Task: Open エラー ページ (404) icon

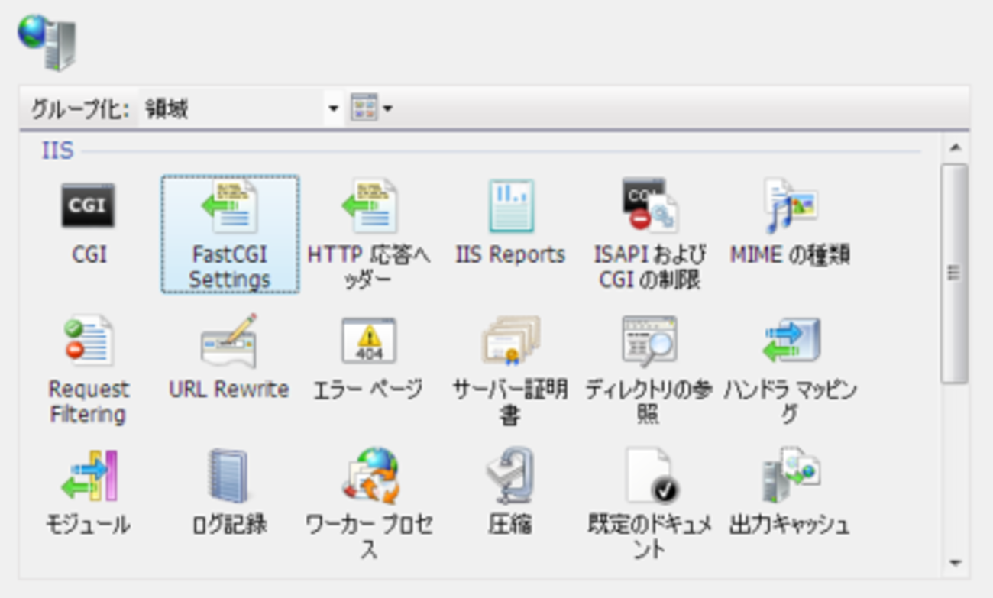Action: click(369, 341)
